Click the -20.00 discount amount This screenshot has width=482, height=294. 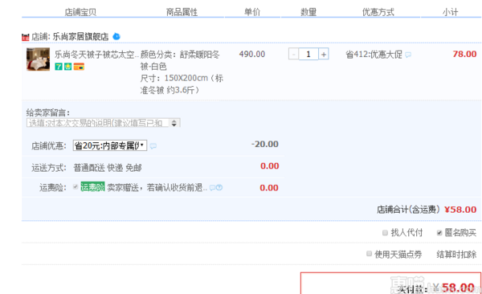pyautogui.click(x=265, y=144)
